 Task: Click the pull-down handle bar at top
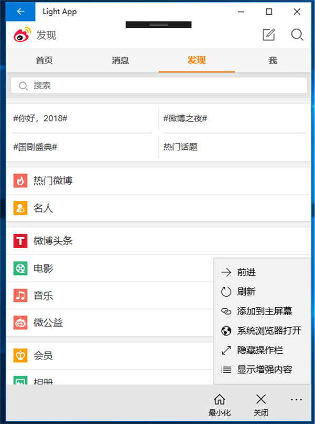(x=158, y=25)
